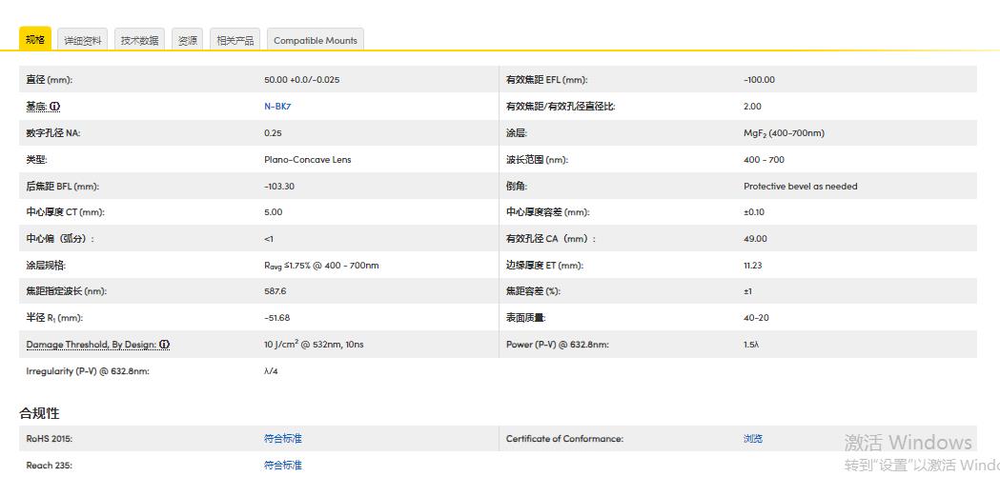The image size is (1000, 496).
Task: Select Power (P-V) value 1.5λ
Action: 750,345
